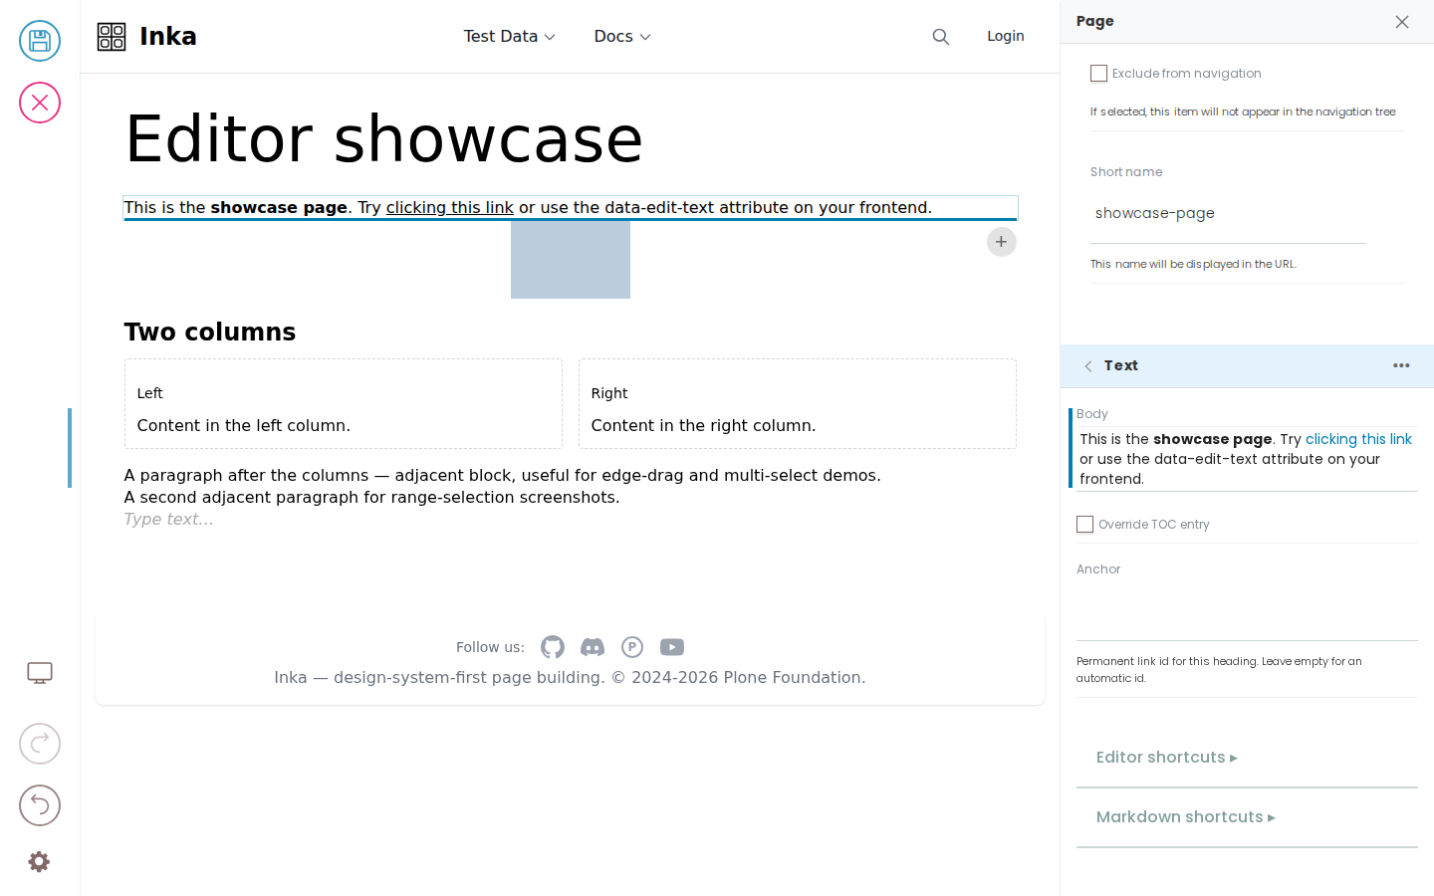Expand the Test Data menu
The width and height of the screenshot is (1434, 896).
click(509, 37)
